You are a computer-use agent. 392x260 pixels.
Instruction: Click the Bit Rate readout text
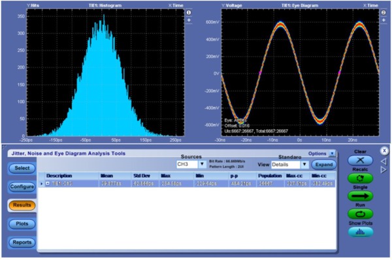pyautogui.click(x=227, y=161)
